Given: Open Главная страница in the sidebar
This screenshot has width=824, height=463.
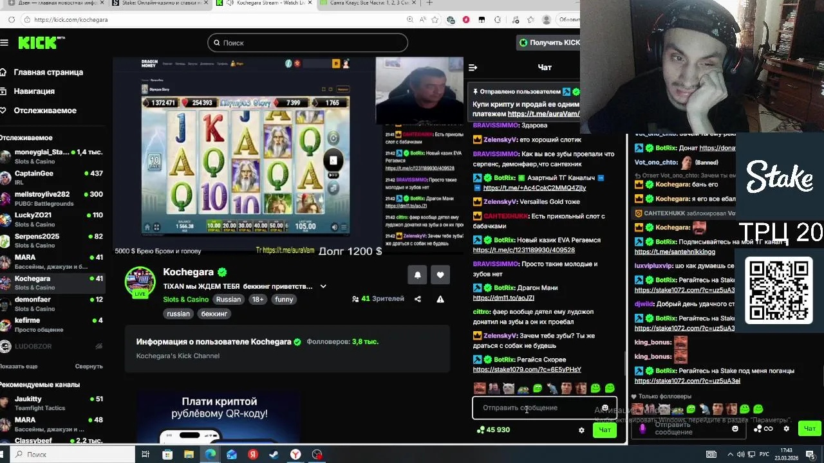Looking at the screenshot, I should tap(42, 73).
